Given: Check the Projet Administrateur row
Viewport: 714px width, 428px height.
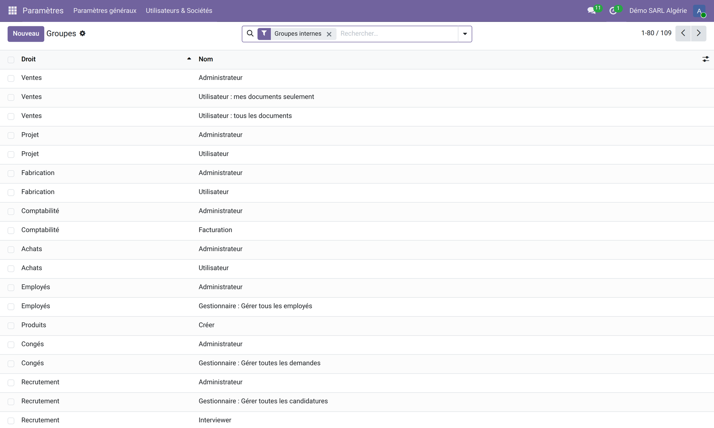Looking at the screenshot, I should [11, 135].
